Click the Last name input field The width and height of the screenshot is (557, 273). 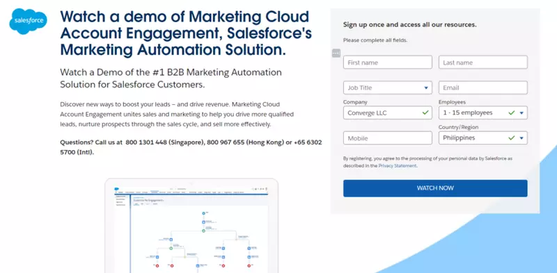[483, 63]
